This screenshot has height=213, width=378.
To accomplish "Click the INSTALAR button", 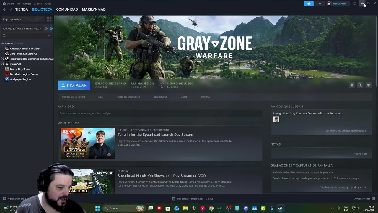I will pos(74,85).
